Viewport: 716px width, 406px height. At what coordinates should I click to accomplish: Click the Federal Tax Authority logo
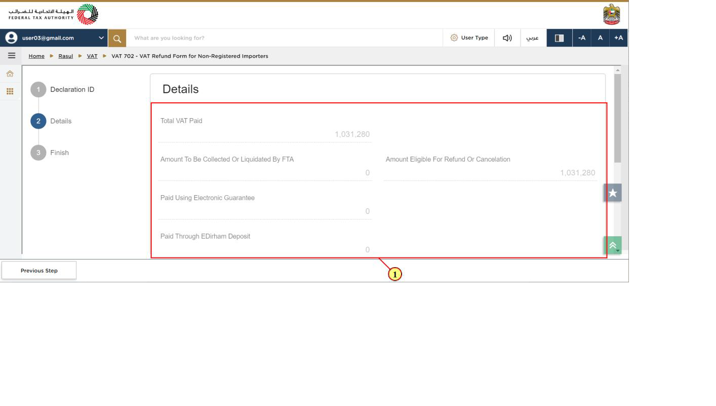tap(53, 14)
